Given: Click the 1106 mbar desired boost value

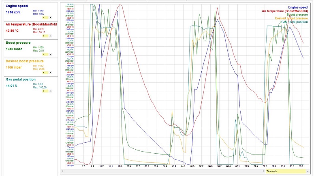Looking at the screenshot, I should click(15, 67).
